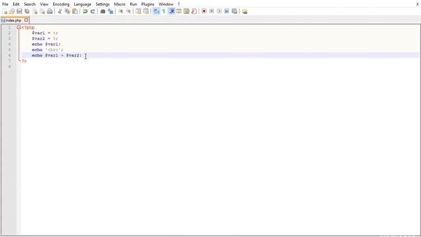Click the Close All toolbar icon
Screen dimensions: 421x237
coord(42,11)
